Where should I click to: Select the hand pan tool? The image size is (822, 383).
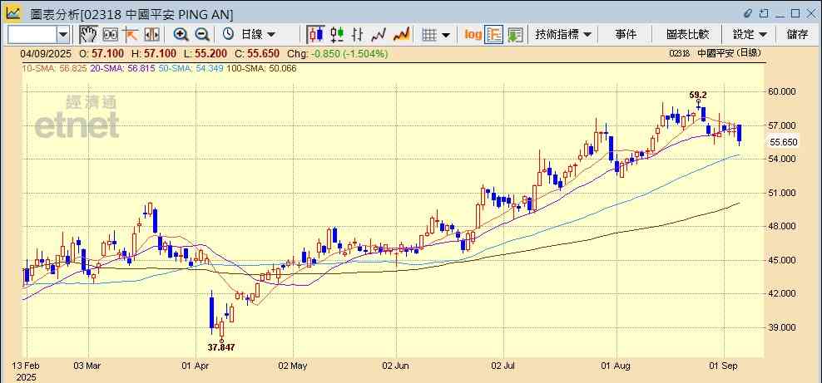point(88,35)
